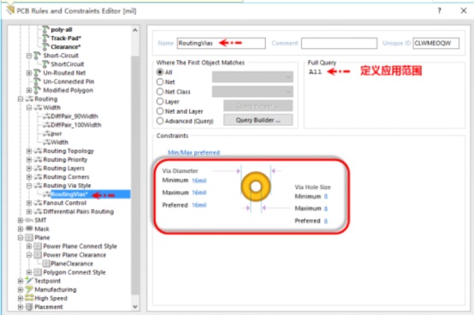
Task: Select the Net radio button
Action: [x=160, y=82]
